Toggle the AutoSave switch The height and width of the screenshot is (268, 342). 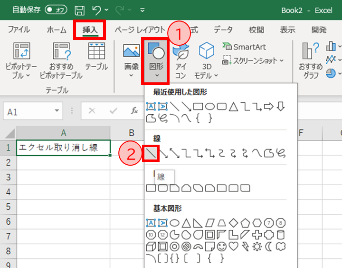click(56, 10)
